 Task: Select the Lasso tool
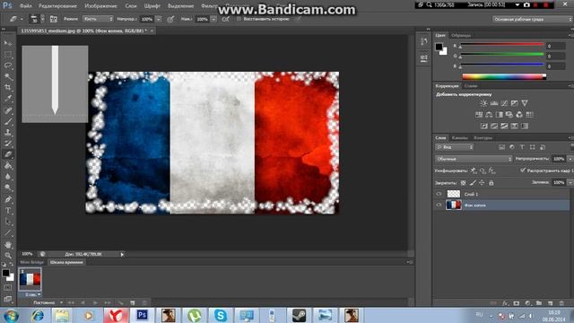tap(8, 65)
